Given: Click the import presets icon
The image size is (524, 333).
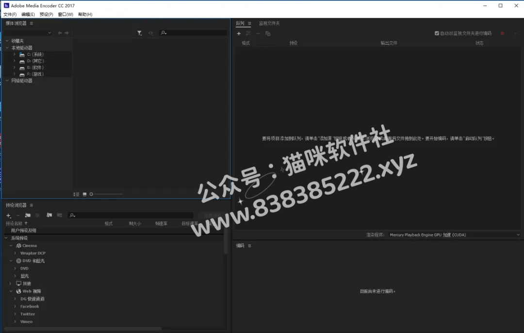Looking at the screenshot, I should (49, 216).
